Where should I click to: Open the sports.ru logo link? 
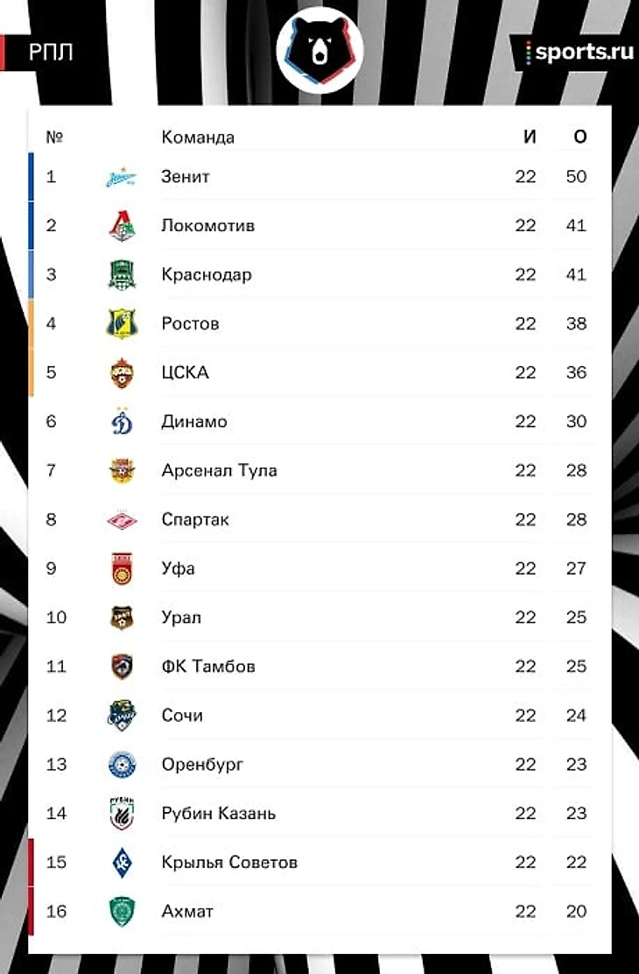[578, 53]
